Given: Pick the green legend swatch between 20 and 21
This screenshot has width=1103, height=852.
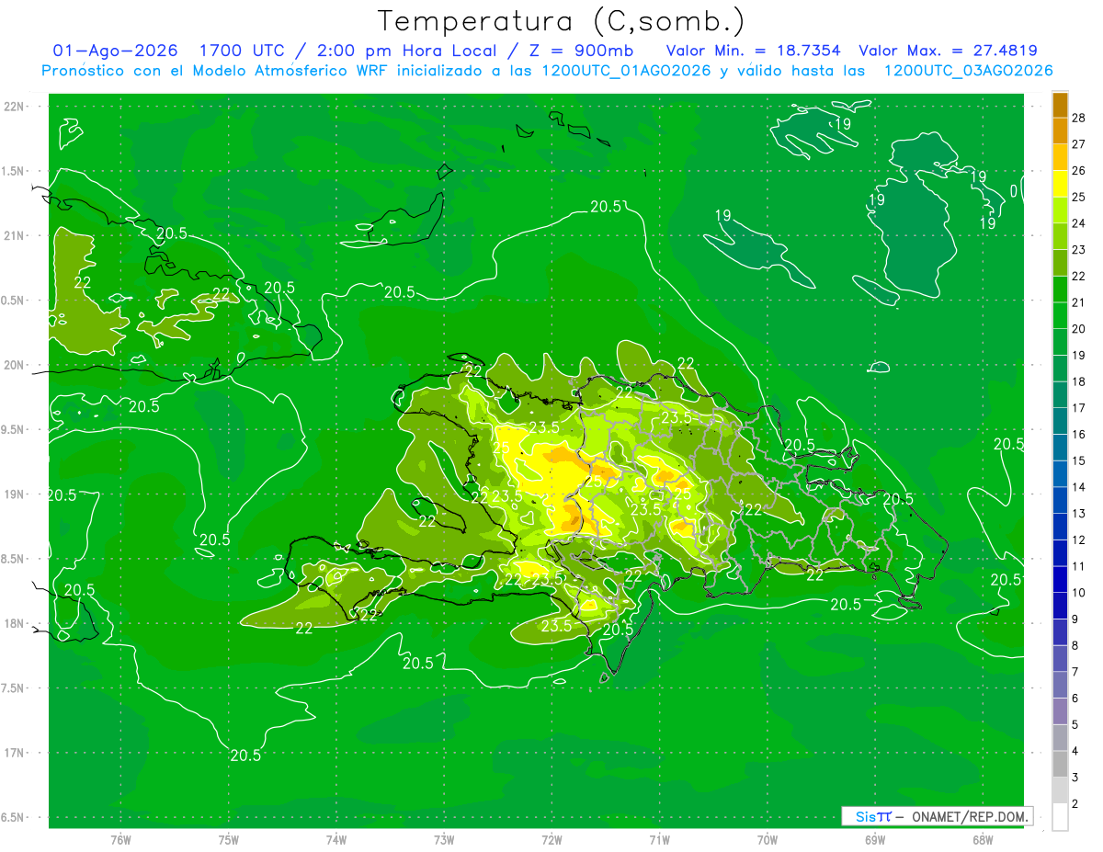Looking at the screenshot, I should [1060, 315].
